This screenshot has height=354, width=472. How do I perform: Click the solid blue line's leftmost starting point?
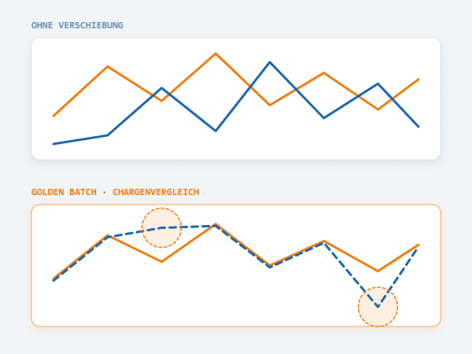tap(53, 144)
